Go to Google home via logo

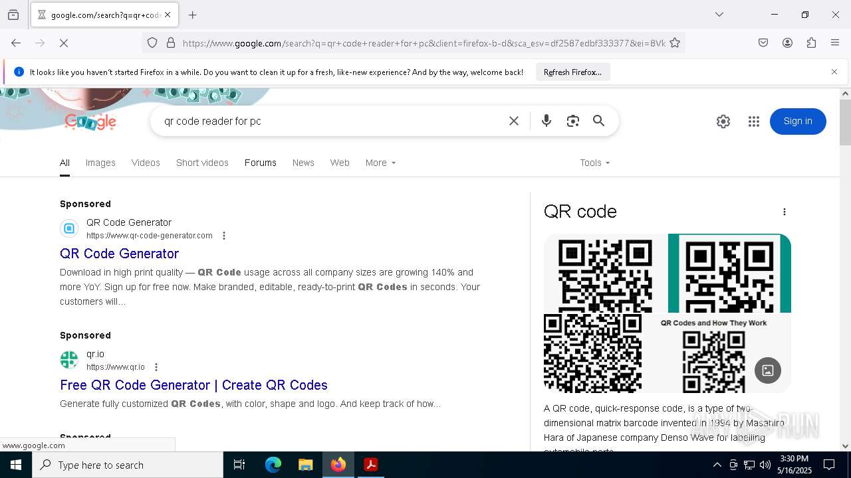pyautogui.click(x=91, y=121)
